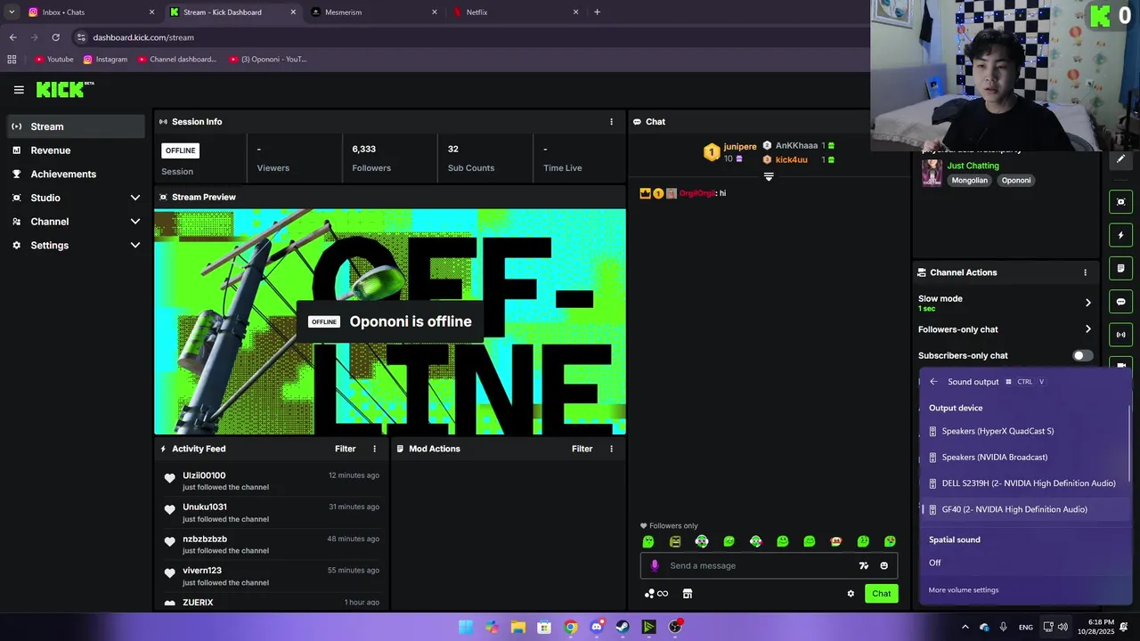Go back in browser history
The image size is (1140, 641).
pos(12,37)
